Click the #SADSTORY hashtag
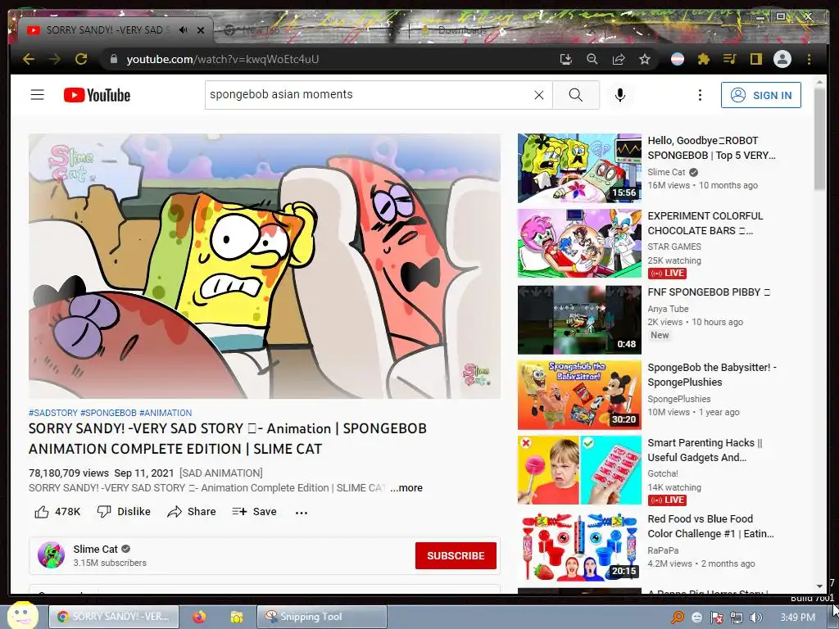839x629 pixels. click(53, 413)
